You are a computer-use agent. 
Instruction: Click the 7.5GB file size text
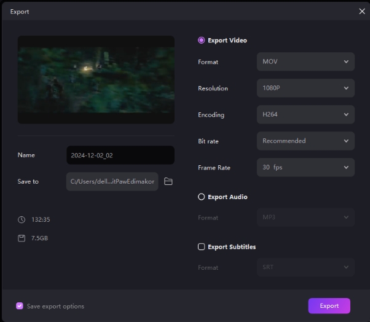coord(39,238)
